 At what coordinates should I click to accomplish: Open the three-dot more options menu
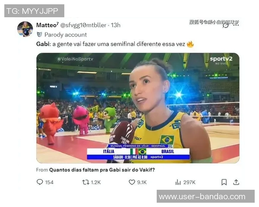236,25
